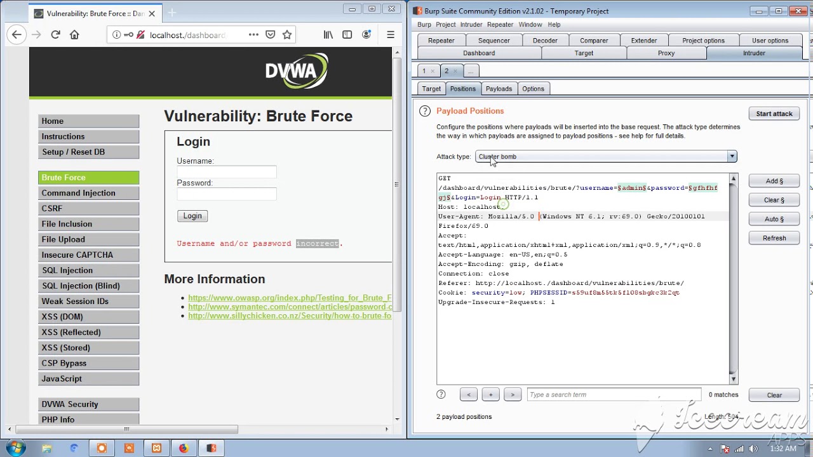Open Firefox from the Windows taskbar

click(x=184, y=448)
